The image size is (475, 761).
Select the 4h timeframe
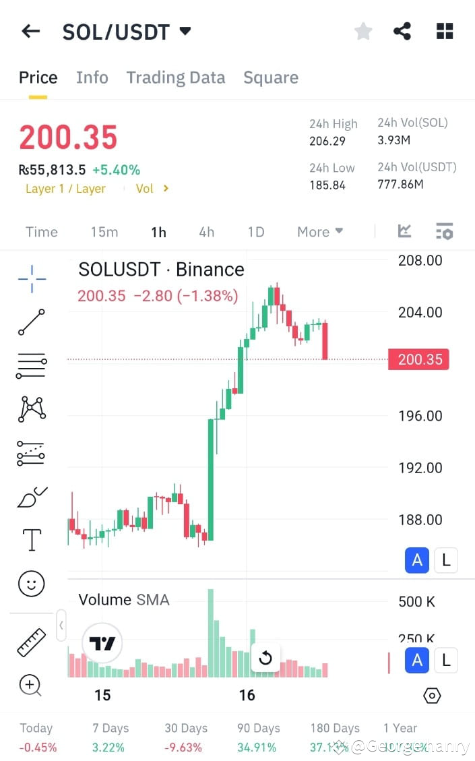tap(206, 231)
